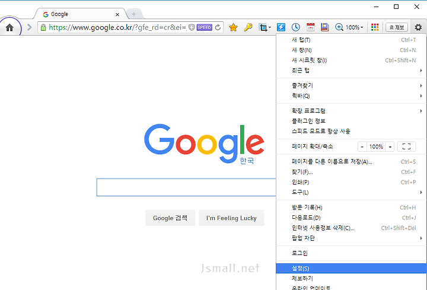
Task: Open 방문 기록(H) menu item
Action: [351, 208]
